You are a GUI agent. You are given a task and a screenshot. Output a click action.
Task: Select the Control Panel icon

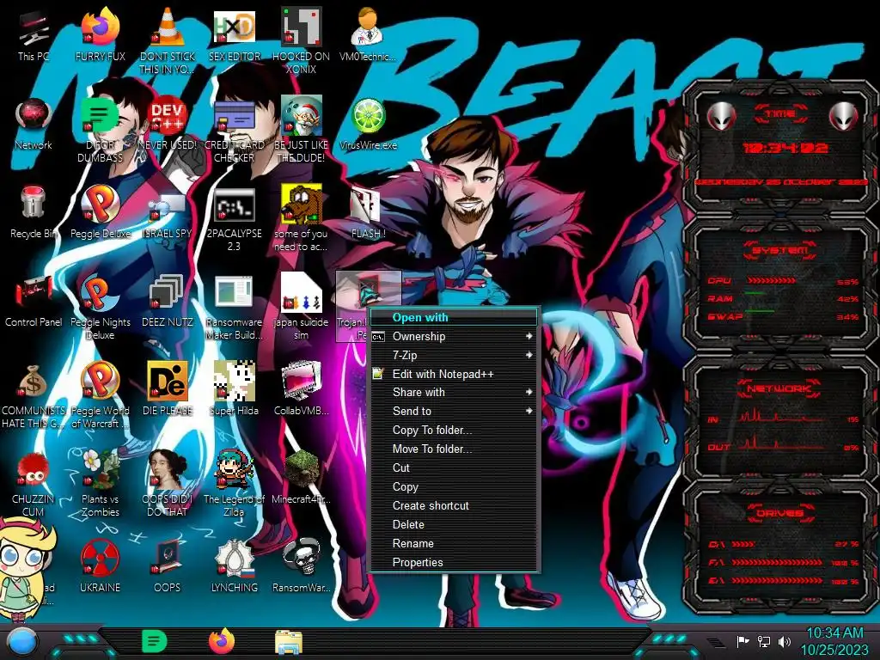point(34,302)
